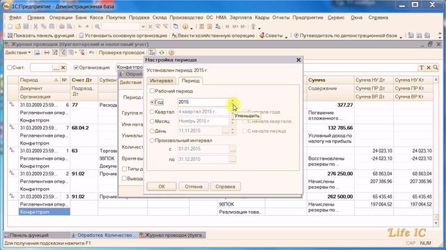This screenshot has height=250, width=446.
Task: Expand Путеводитель по демонстрационной базе dropdown arrow
Action: (401, 37)
